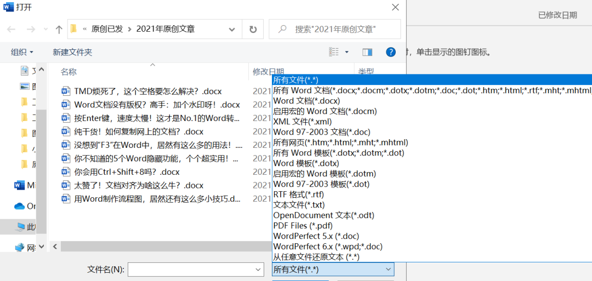Choose Word 97-2003 模板(*.dot)
Image resolution: width=592 pixels, height=281 pixels.
[x=432, y=184]
